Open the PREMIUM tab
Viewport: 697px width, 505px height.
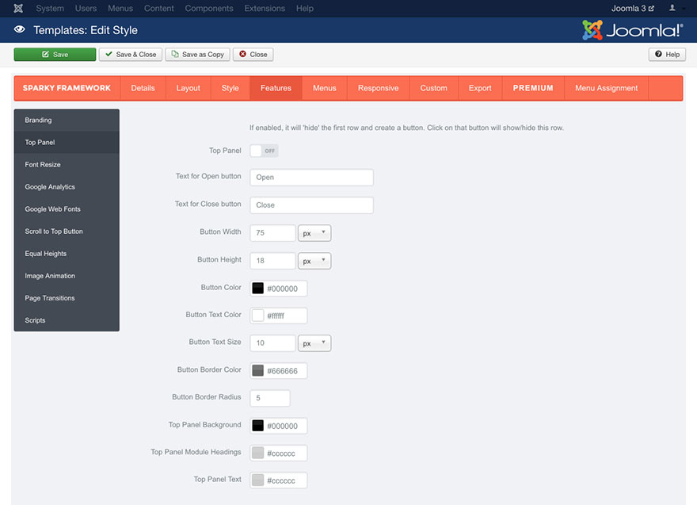click(x=533, y=88)
